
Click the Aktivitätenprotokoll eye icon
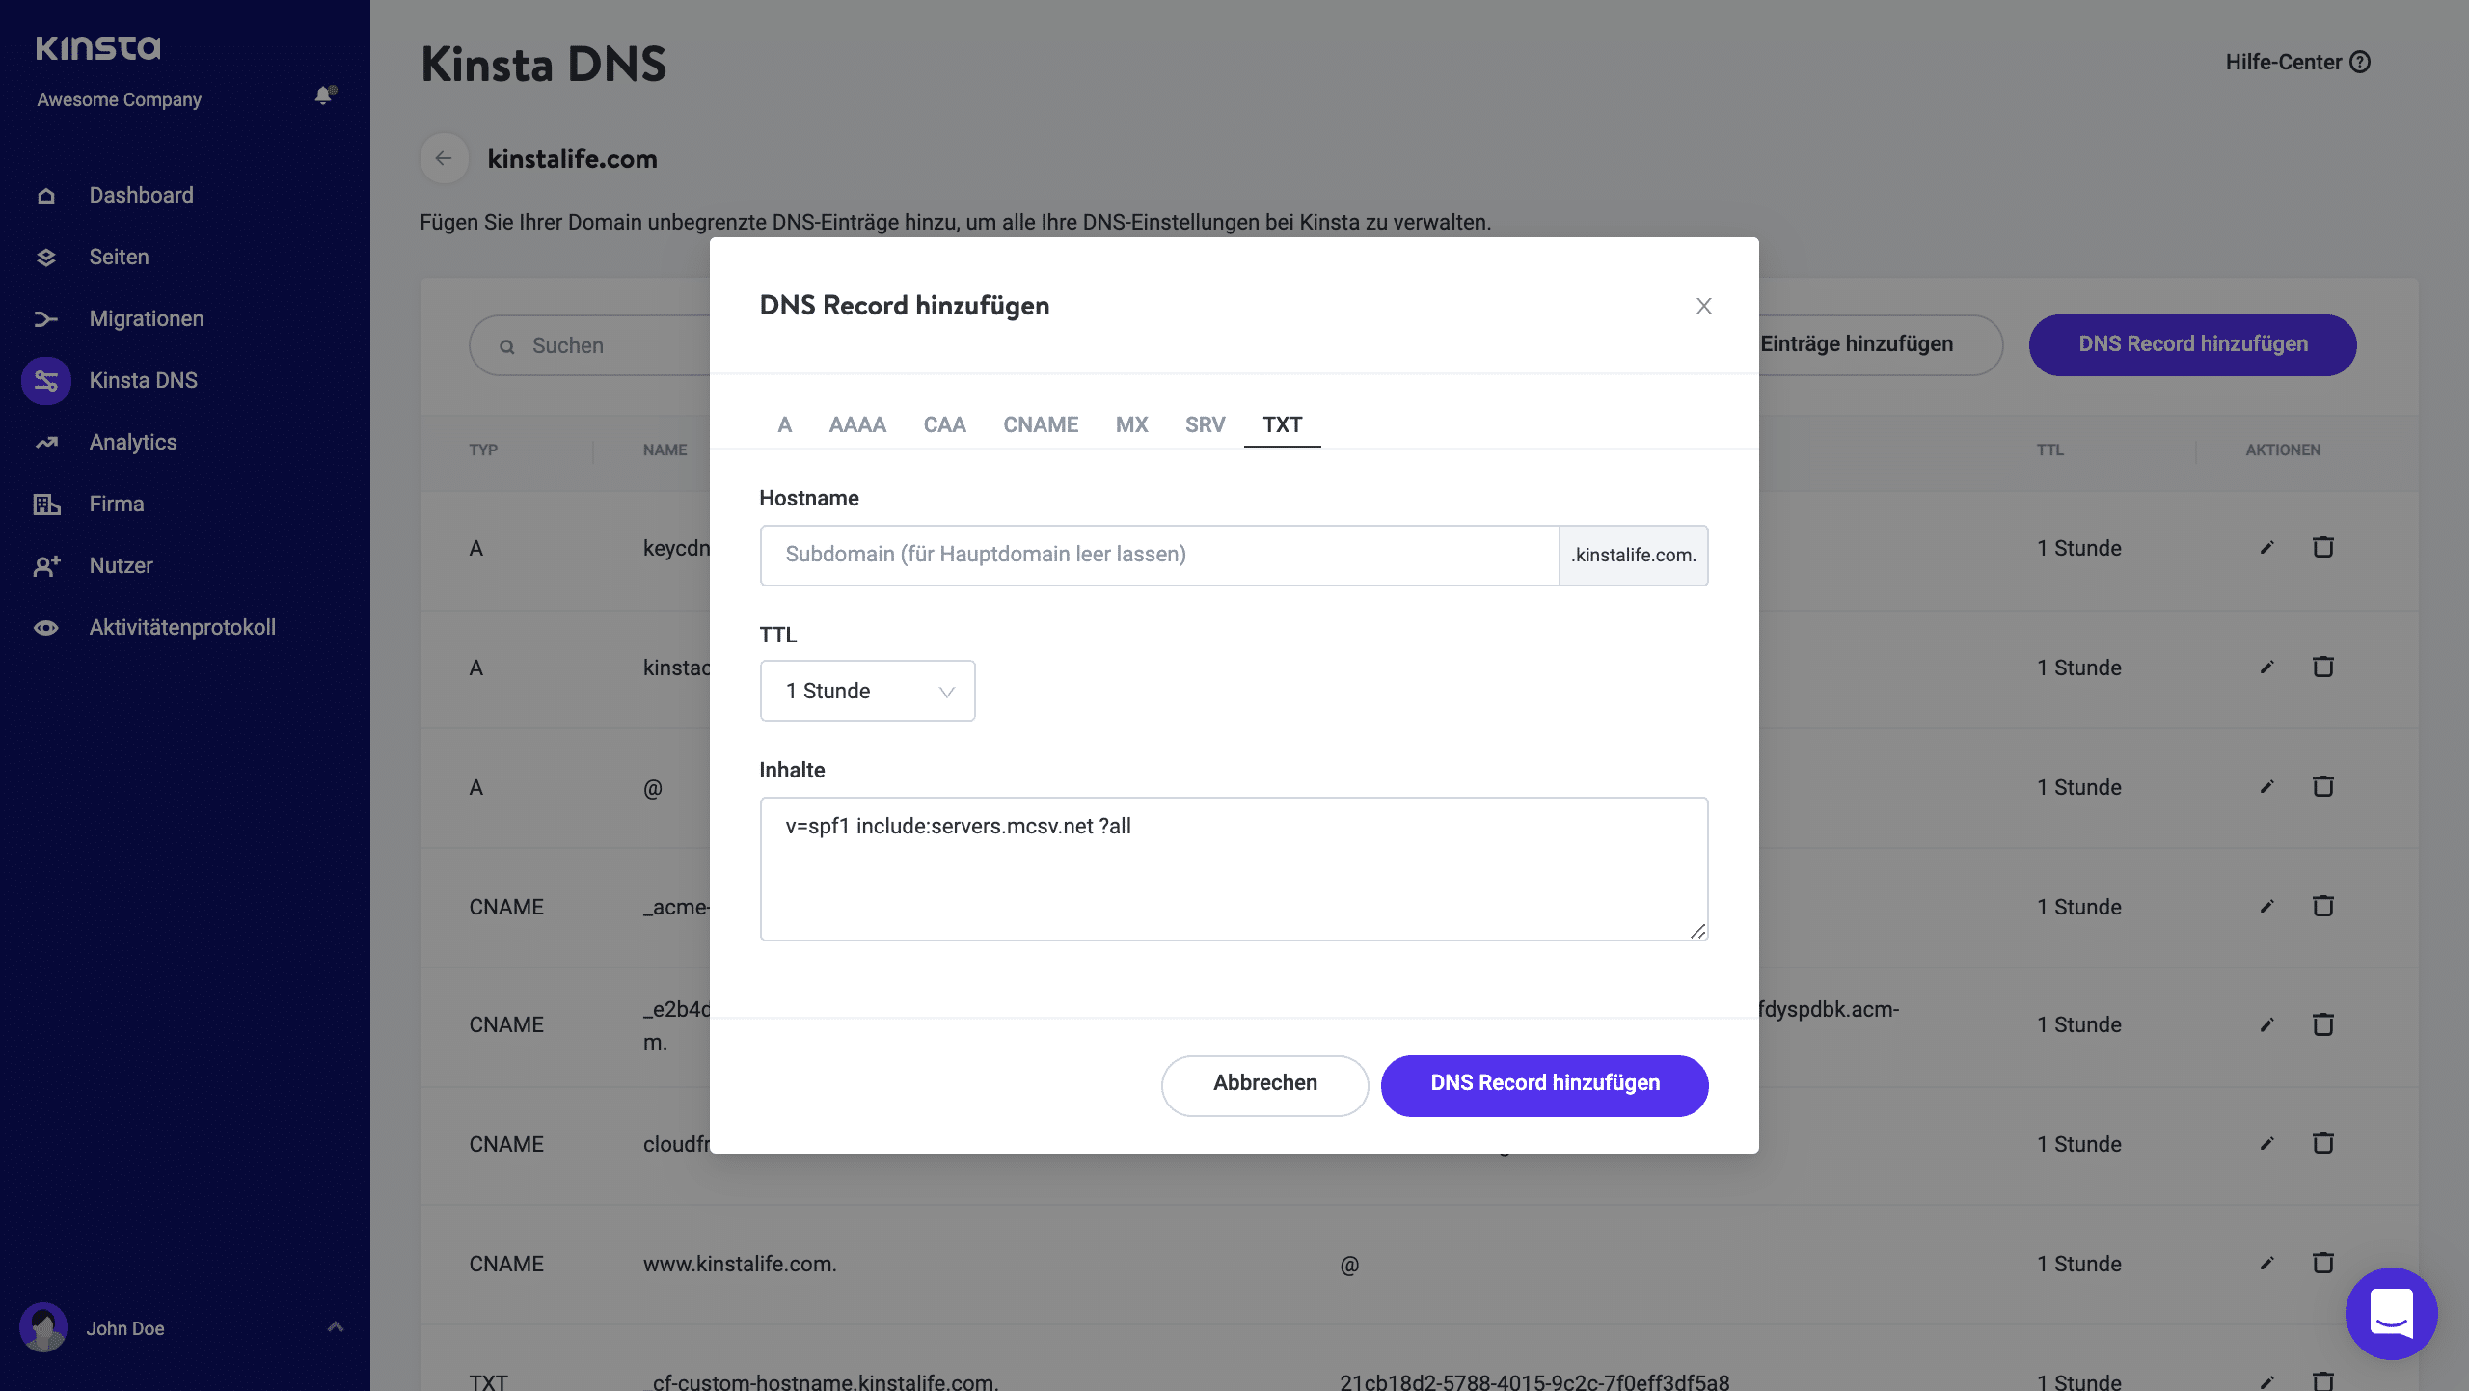(46, 628)
